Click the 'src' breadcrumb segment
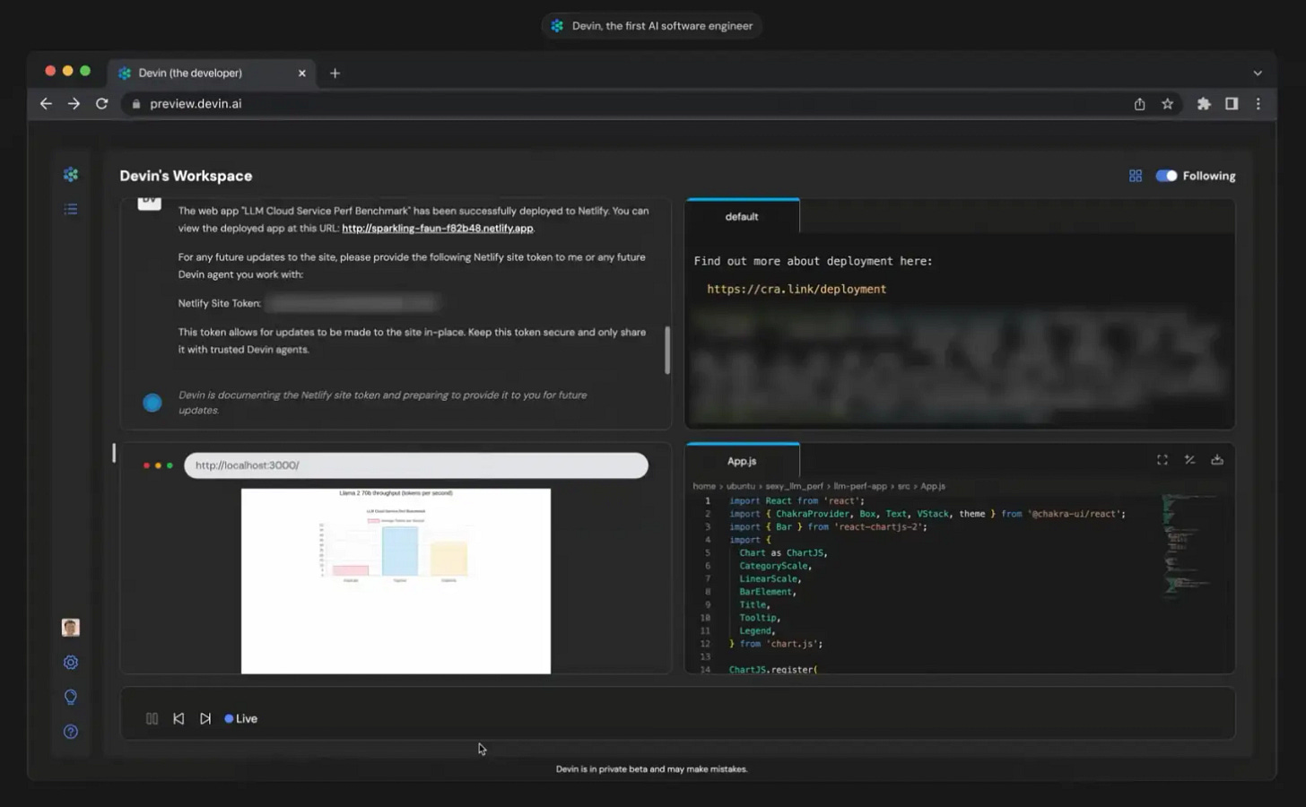This screenshot has width=1306, height=807. click(903, 486)
